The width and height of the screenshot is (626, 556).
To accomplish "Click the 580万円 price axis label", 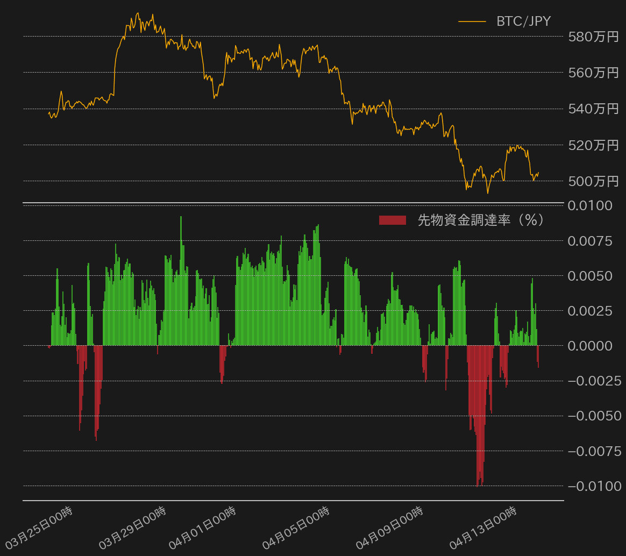I will tap(594, 37).
